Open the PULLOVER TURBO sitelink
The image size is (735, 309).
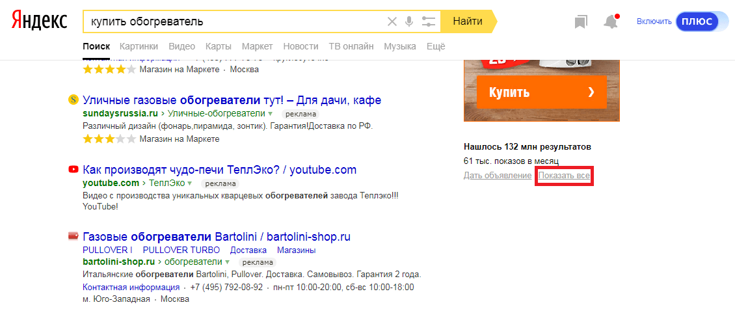[x=181, y=250]
